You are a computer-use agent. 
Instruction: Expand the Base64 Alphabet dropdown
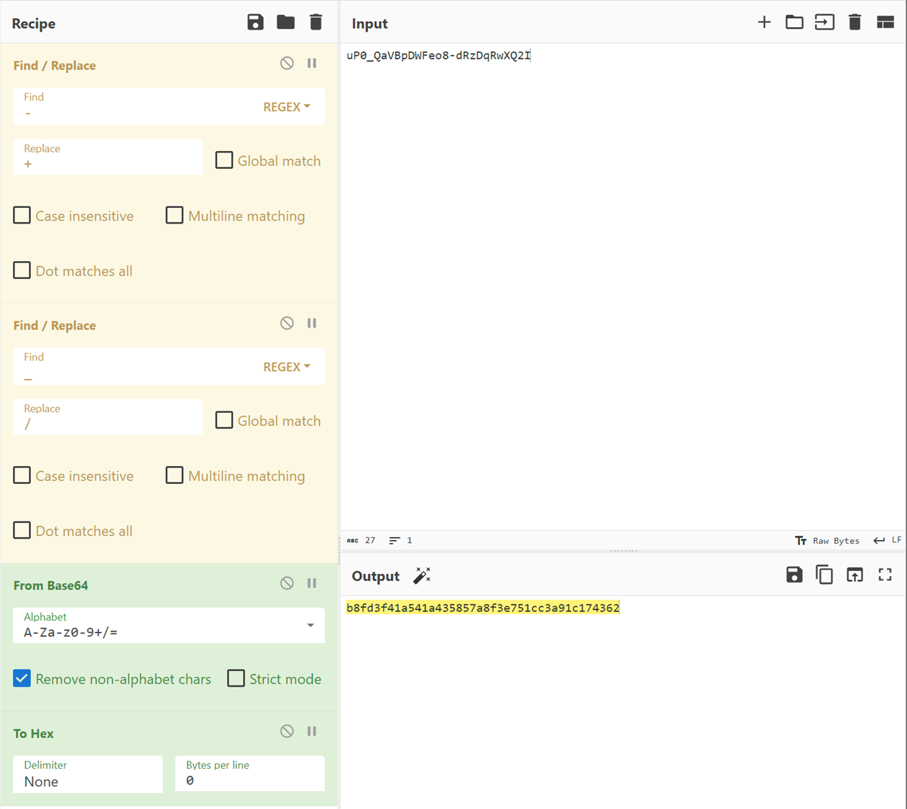[x=310, y=625]
